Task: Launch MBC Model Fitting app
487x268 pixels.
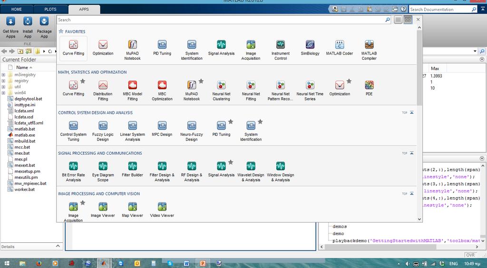Action: (x=132, y=91)
